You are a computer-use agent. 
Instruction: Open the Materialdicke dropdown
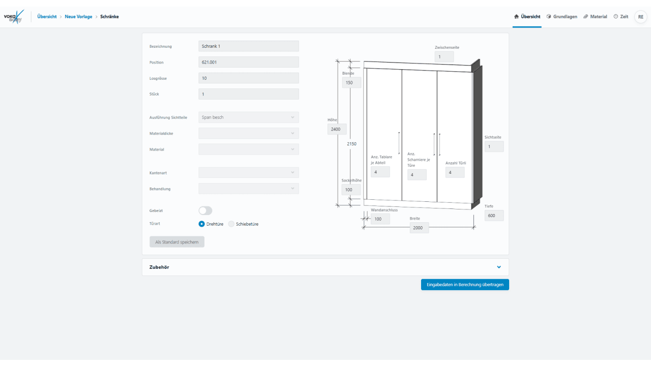coord(249,133)
